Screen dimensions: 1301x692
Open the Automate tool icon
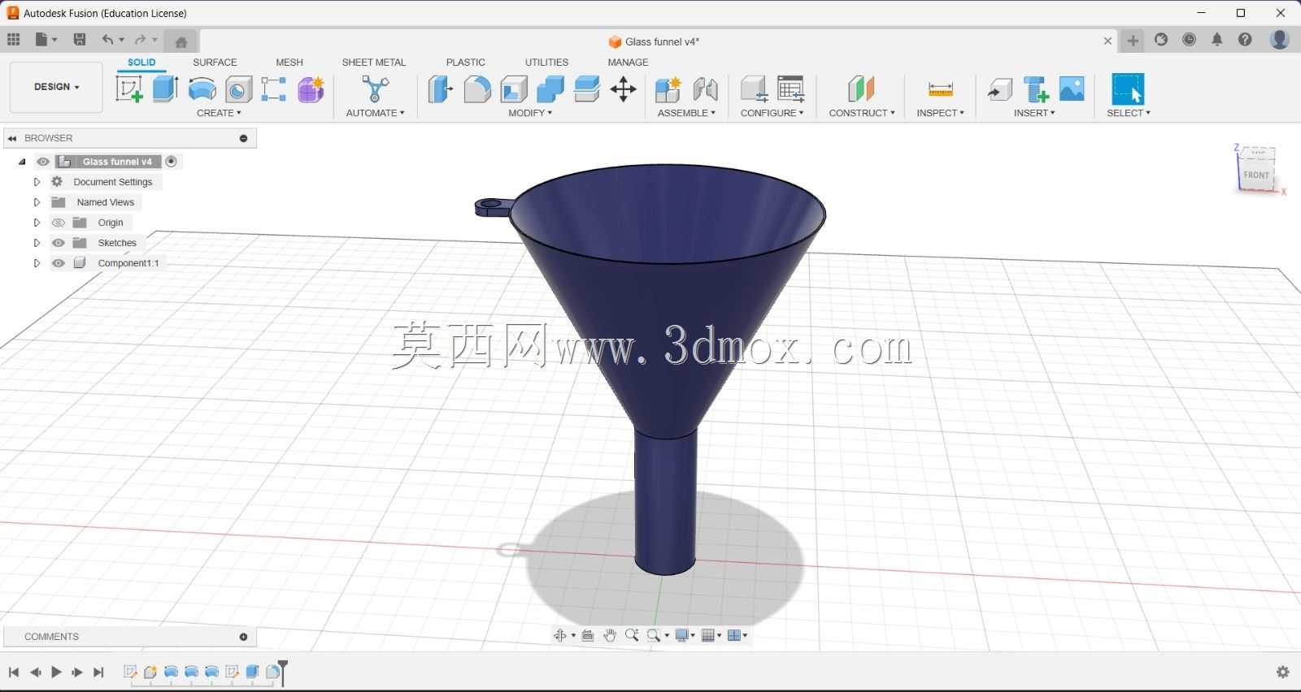[x=375, y=89]
